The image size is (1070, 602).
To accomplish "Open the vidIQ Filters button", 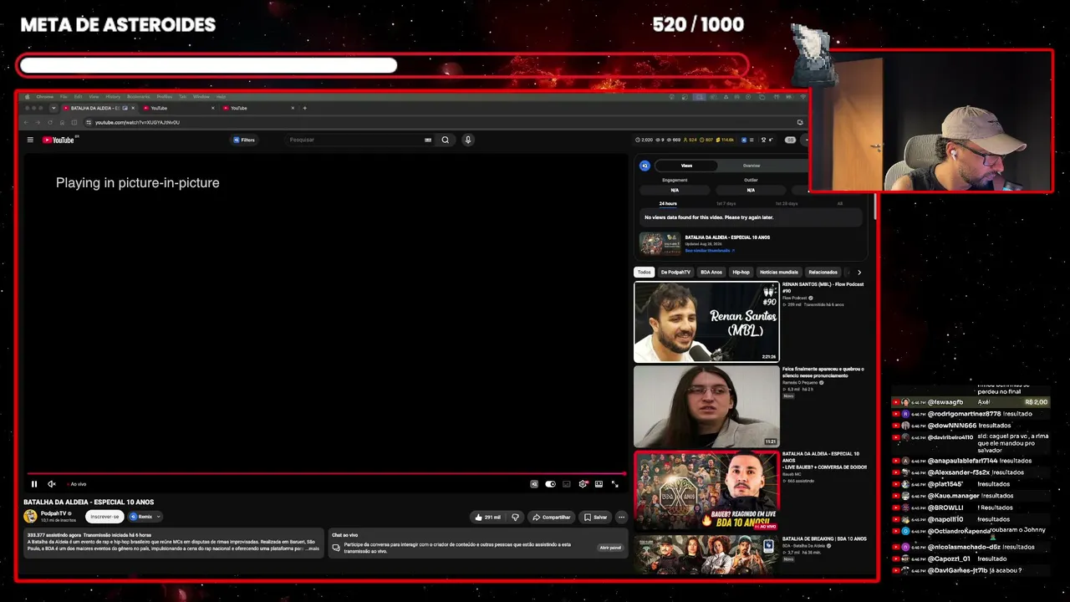I will pos(244,140).
